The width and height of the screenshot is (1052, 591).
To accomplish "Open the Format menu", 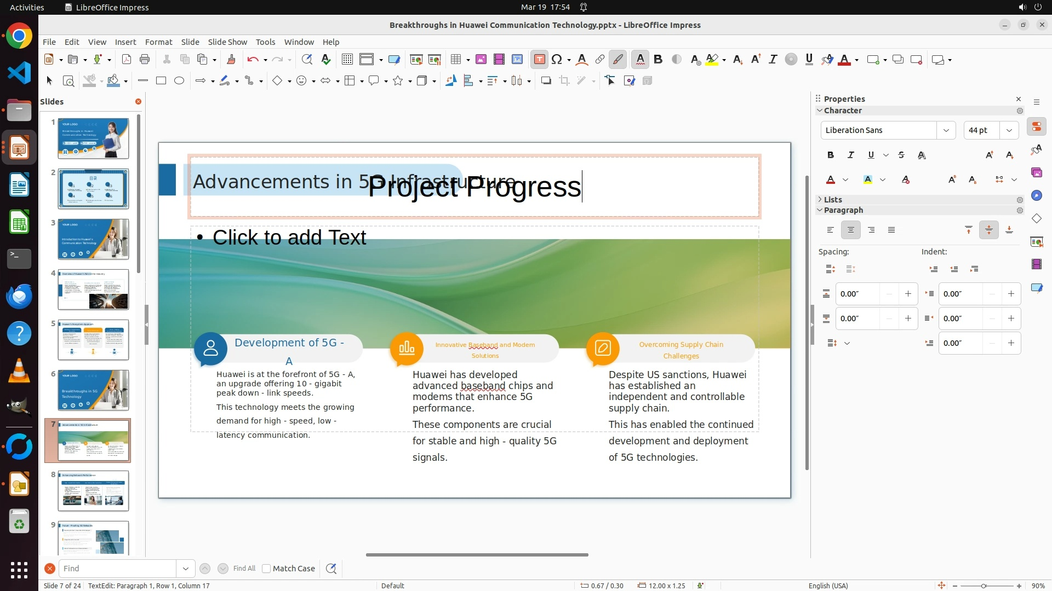I will click(158, 42).
